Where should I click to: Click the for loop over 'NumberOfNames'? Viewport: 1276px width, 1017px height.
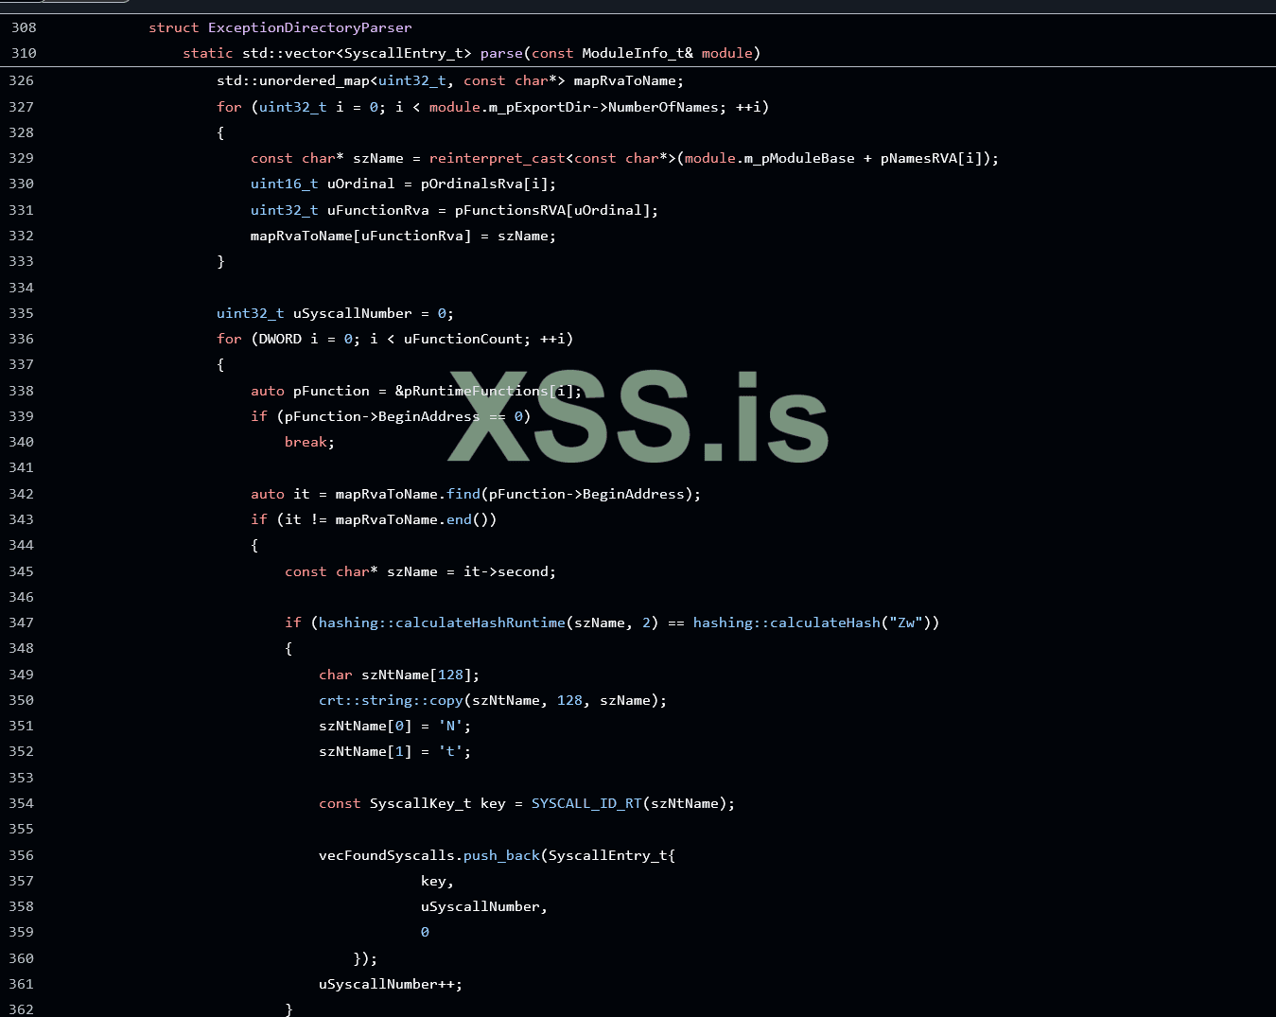[x=493, y=107]
